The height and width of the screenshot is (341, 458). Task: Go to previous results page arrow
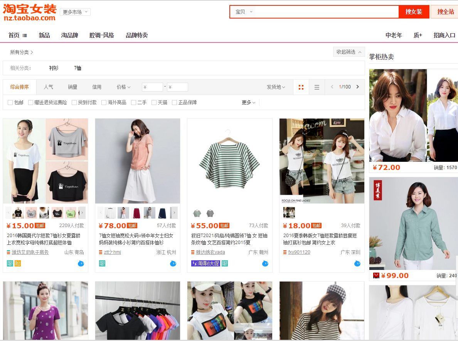[332, 87]
